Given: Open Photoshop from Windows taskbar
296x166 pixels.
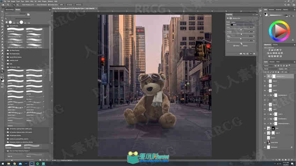Looking at the screenshot, I should [32, 164].
